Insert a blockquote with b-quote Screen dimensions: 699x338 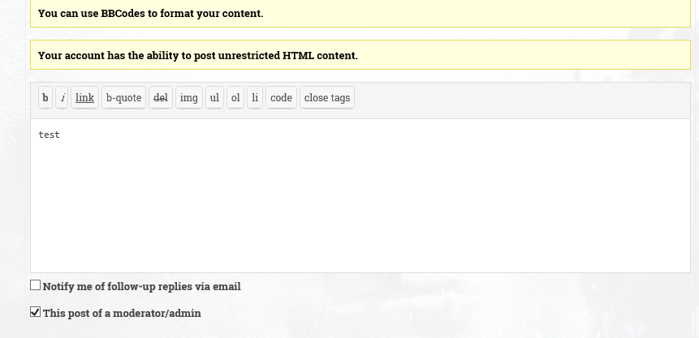(124, 97)
